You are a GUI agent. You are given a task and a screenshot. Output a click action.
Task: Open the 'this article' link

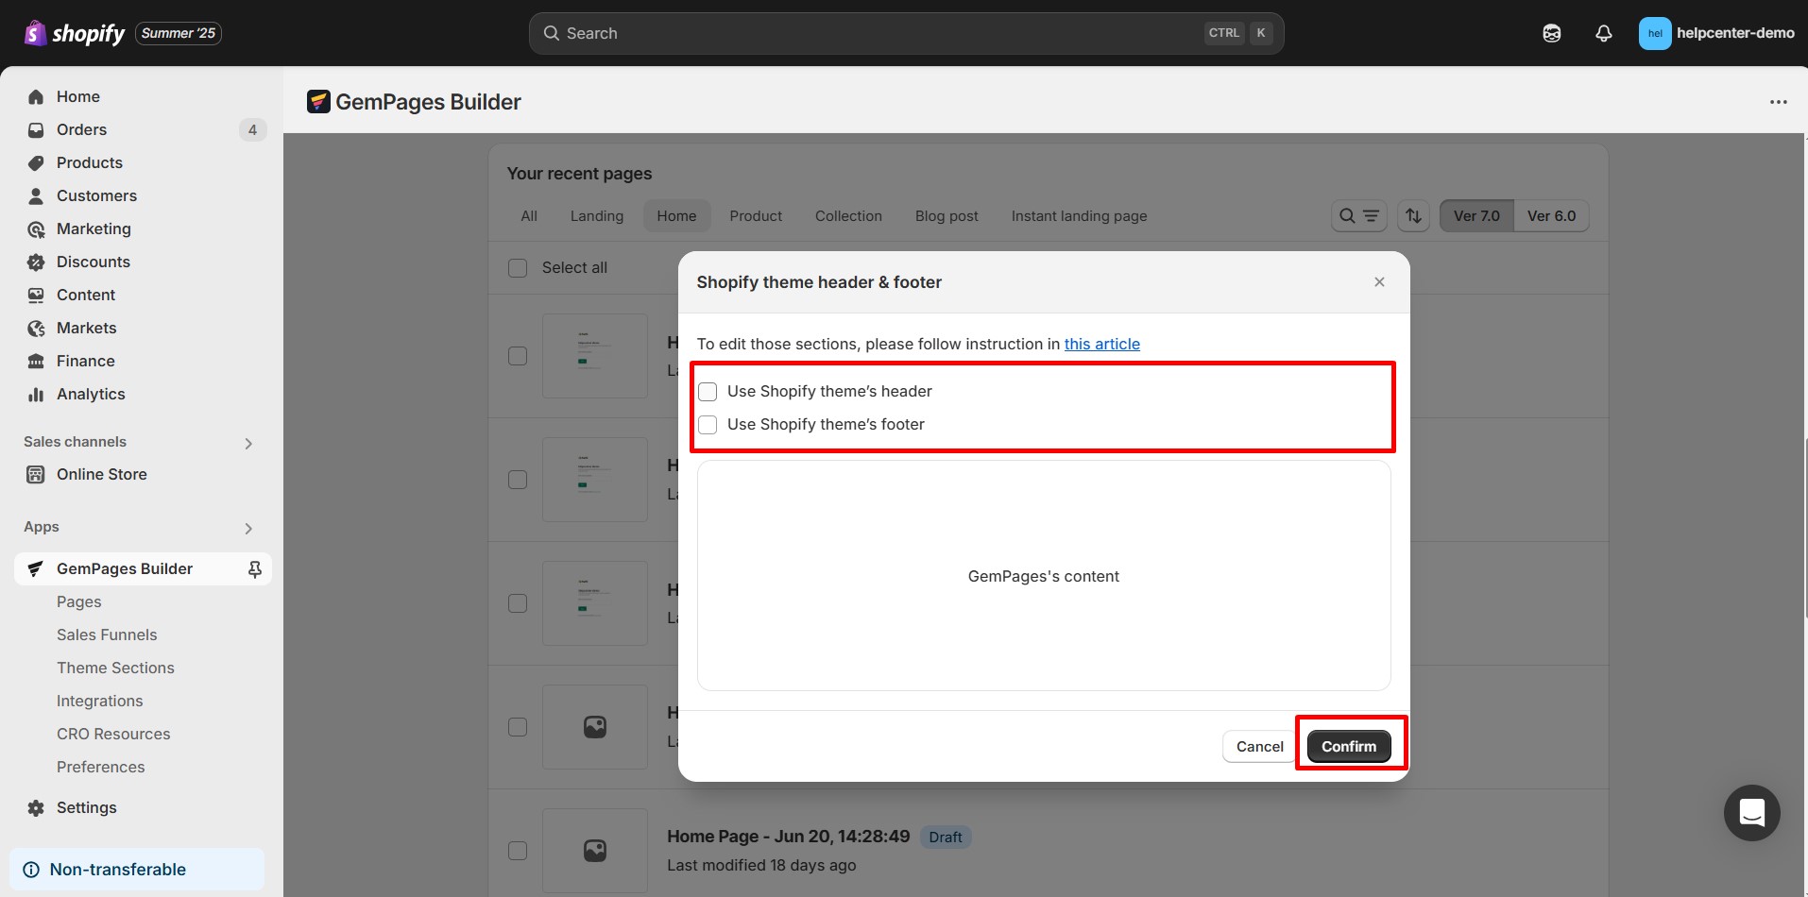coord(1101,344)
